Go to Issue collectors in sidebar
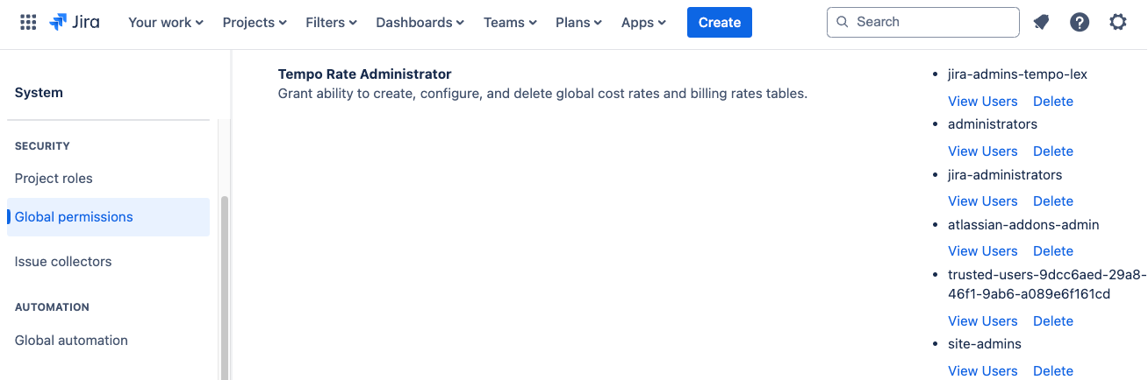This screenshot has height=380, width=1148. pyautogui.click(x=63, y=262)
